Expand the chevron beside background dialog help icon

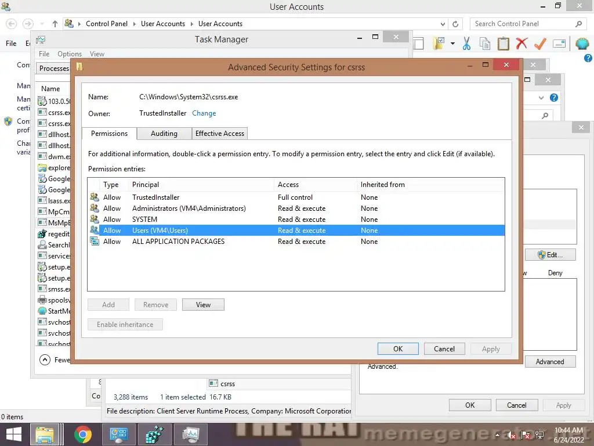[541, 98]
